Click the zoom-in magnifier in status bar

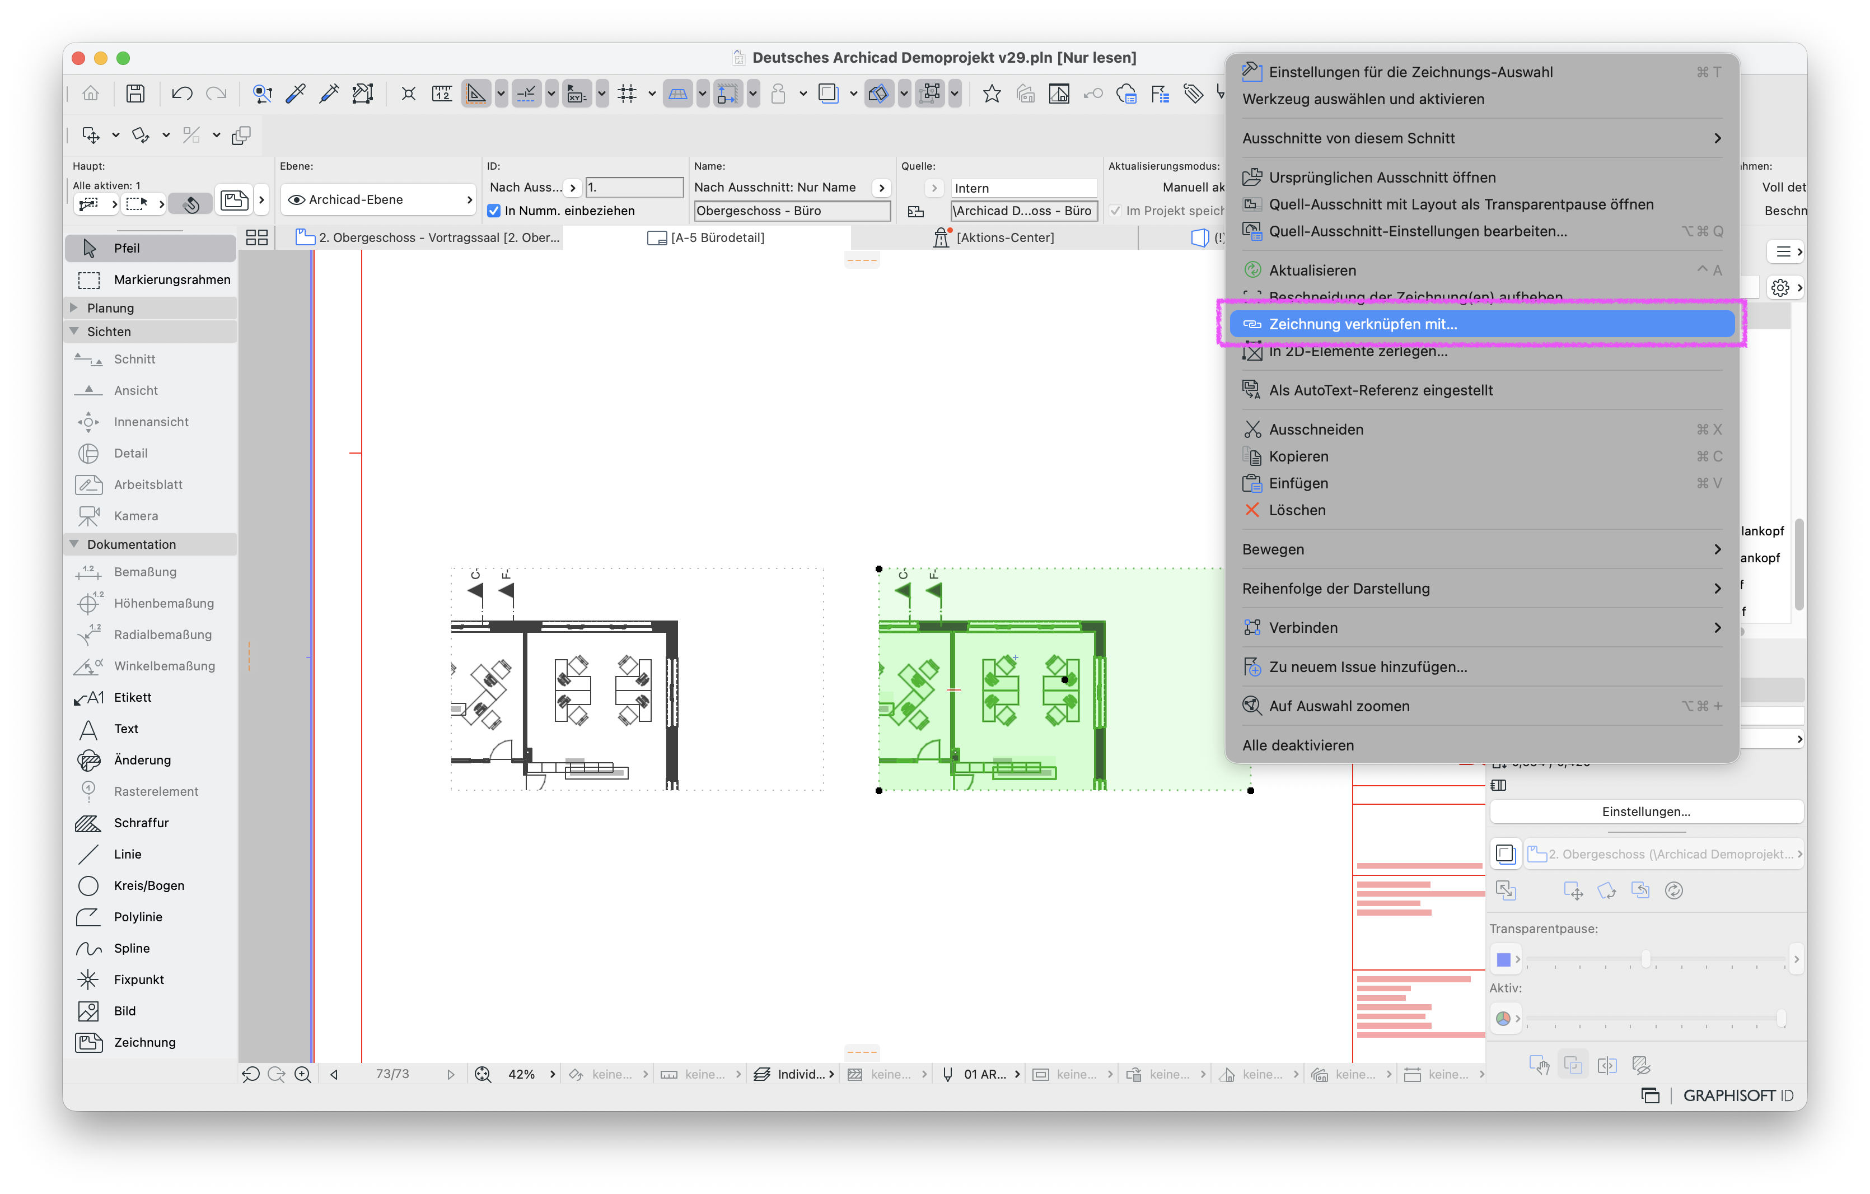point(303,1074)
